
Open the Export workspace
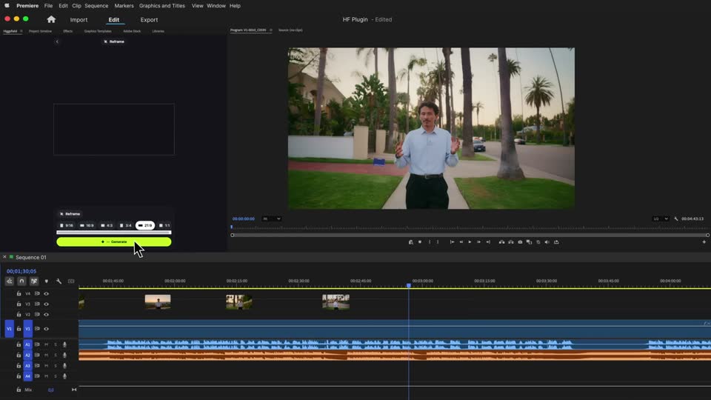pos(149,20)
